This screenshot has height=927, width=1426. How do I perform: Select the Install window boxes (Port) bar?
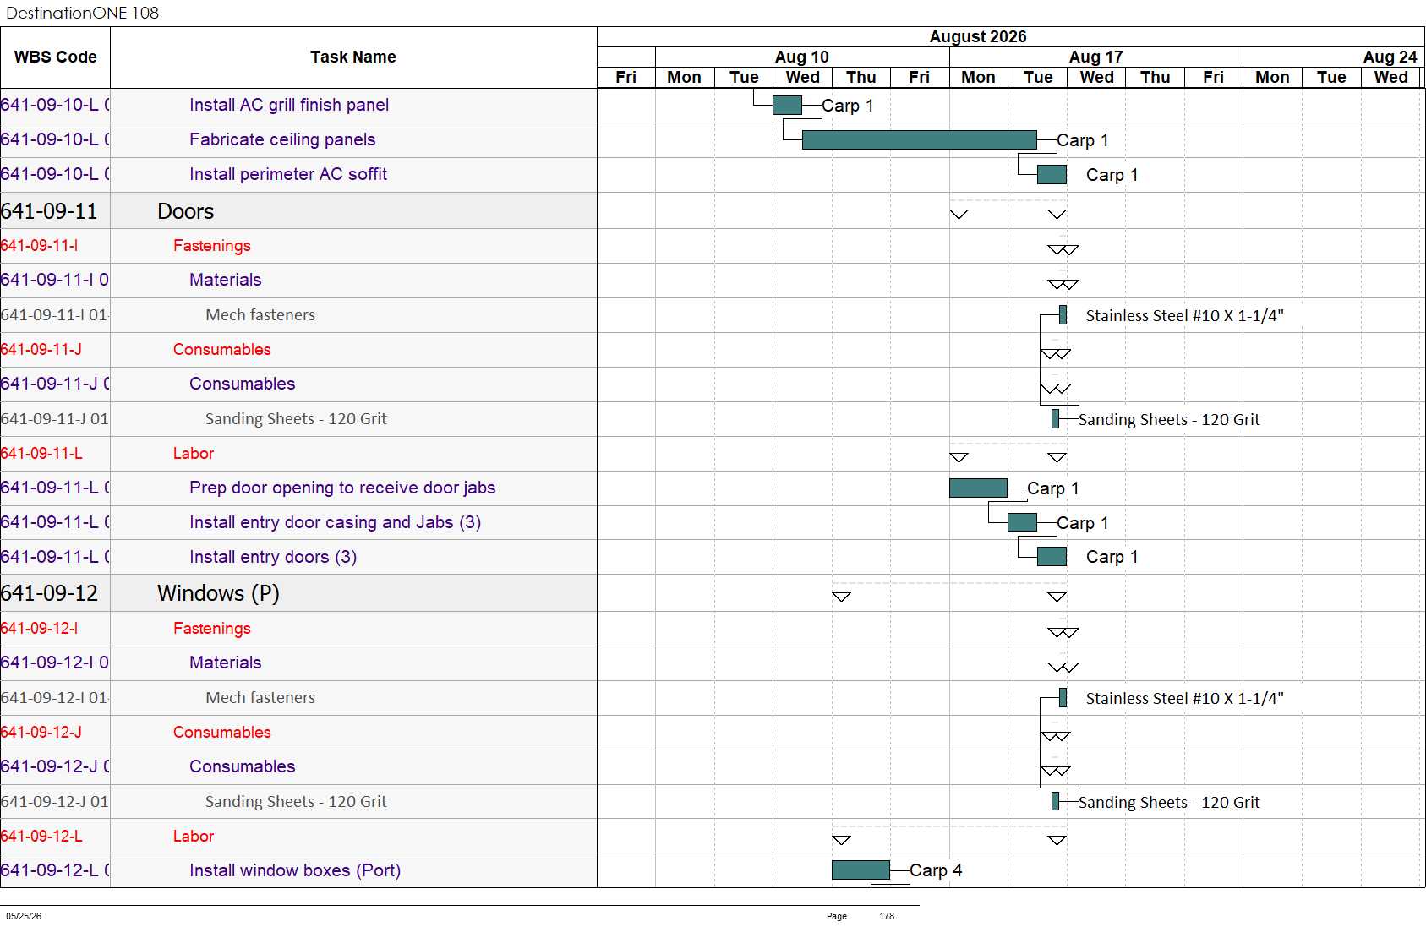[861, 870]
